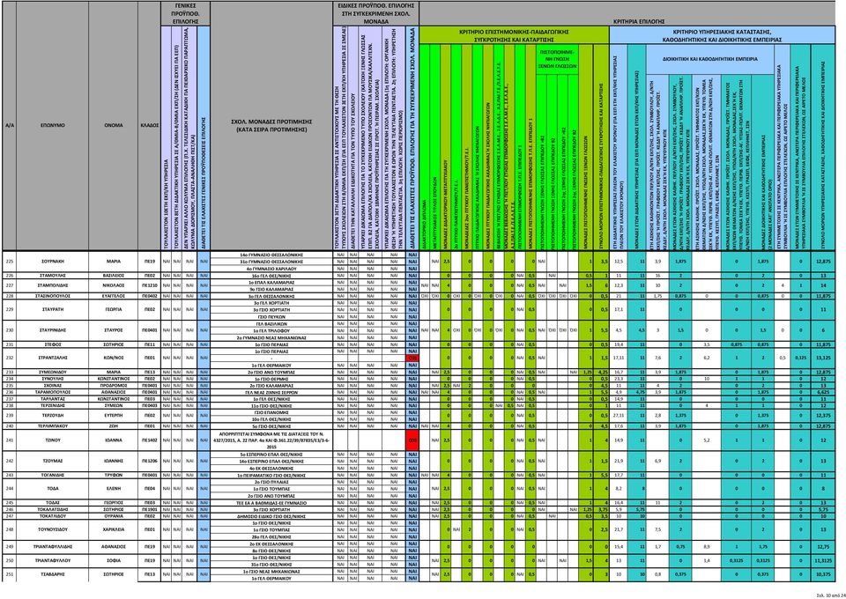Select the ΕΠΩΝΥΜΟ column header
The image size is (846, 599).
click(x=52, y=125)
